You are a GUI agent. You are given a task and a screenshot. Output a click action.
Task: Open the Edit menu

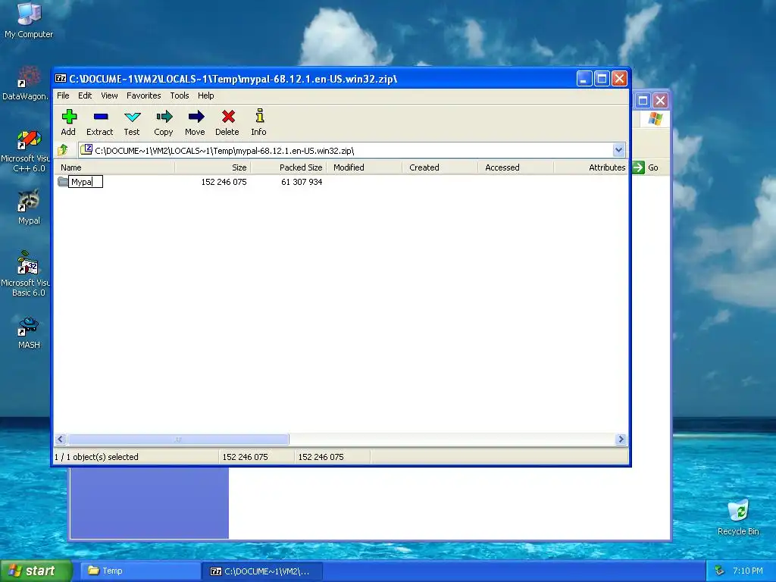coord(85,95)
